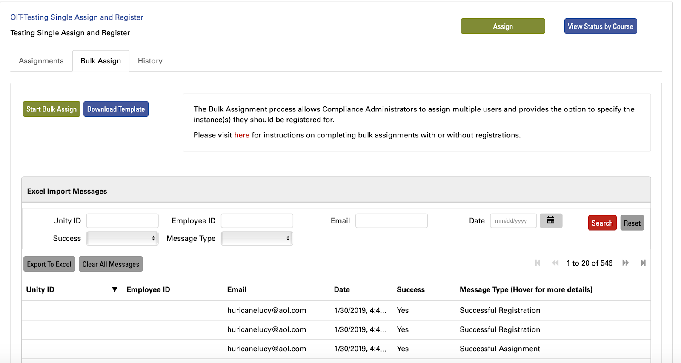Open the date picker calendar icon
Viewport: 681px width, 363px height.
click(551, 220)
